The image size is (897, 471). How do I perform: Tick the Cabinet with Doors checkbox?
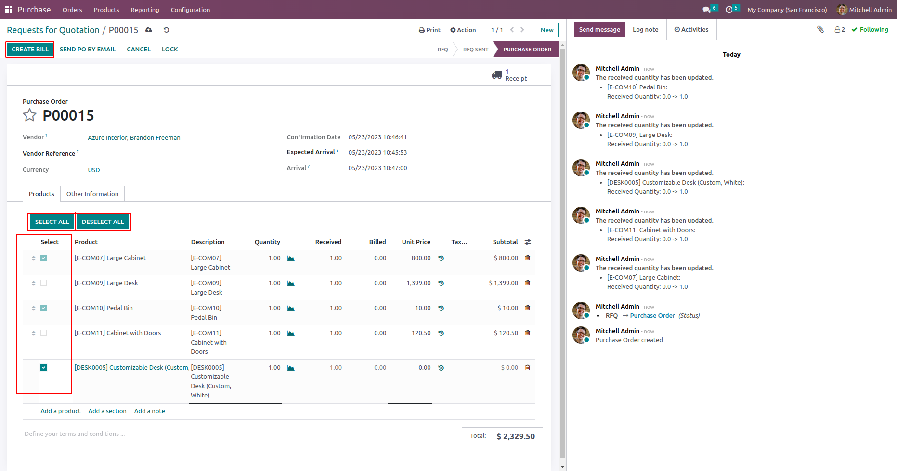point(44,333)
